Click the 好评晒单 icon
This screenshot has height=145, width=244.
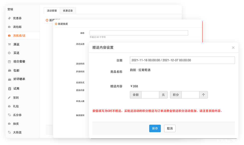[10, 79]
